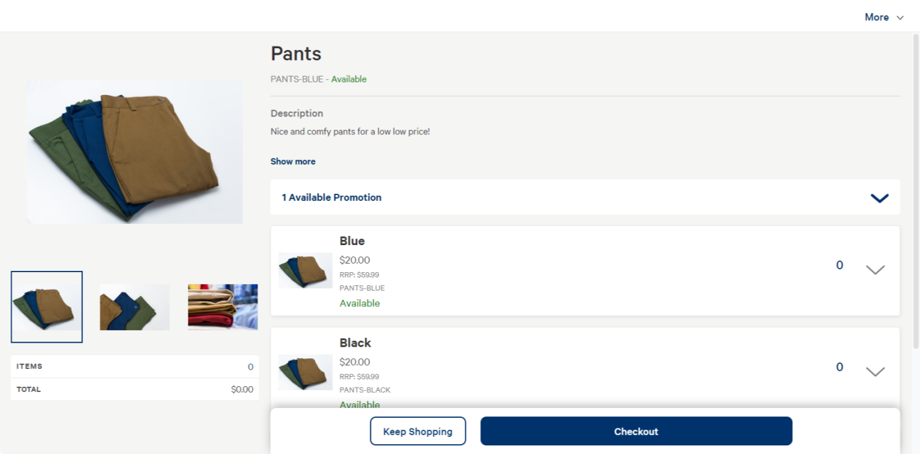920x454 pixels.
Task: Open the More dropdown menu
Action: (883, 17)
